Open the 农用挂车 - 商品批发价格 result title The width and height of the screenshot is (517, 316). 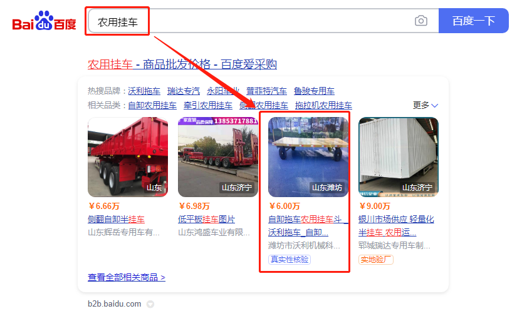[x=182, y=64]
